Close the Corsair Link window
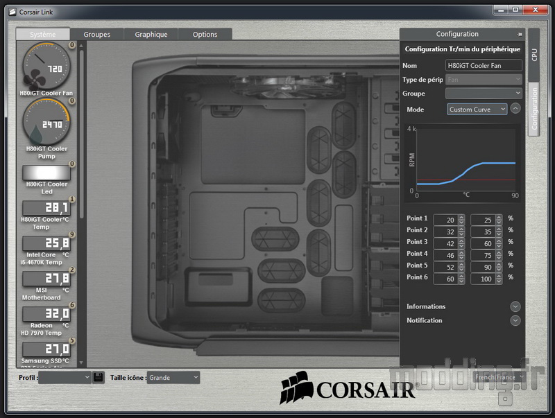This screenshot has height=418, width=555. pos(536,10)
